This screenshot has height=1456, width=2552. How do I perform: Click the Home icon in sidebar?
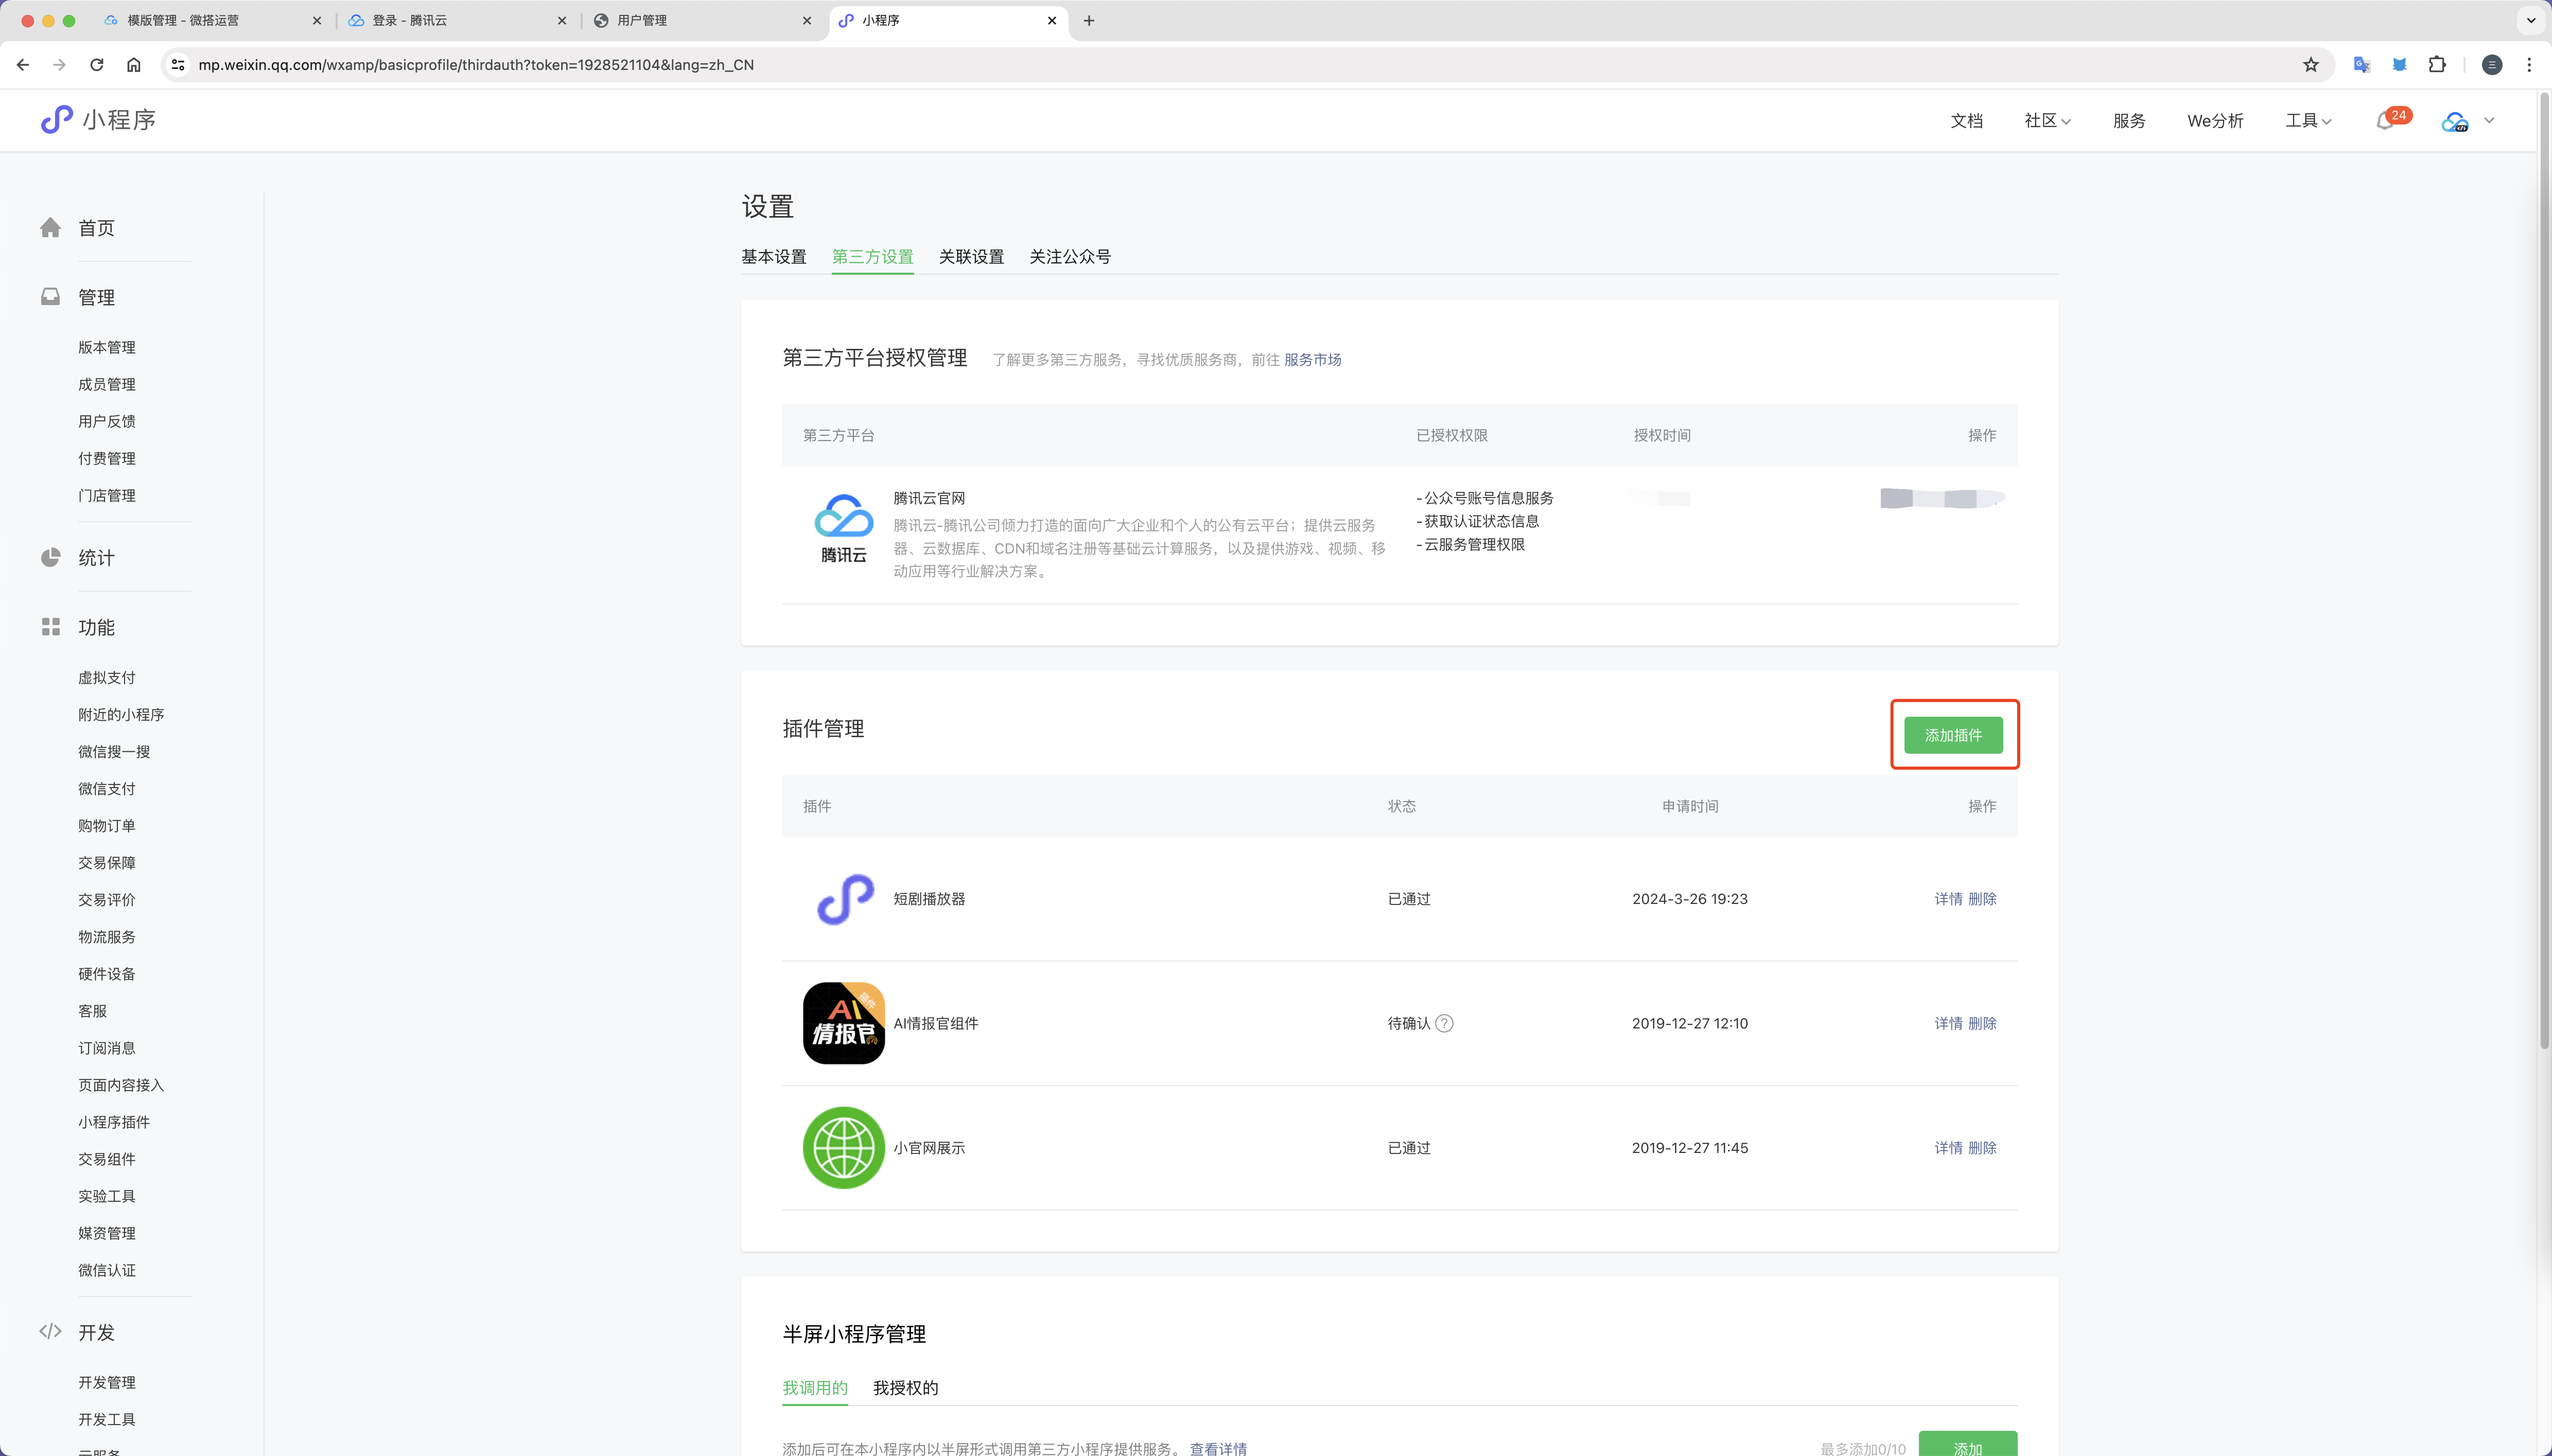[x=51, y=228]
